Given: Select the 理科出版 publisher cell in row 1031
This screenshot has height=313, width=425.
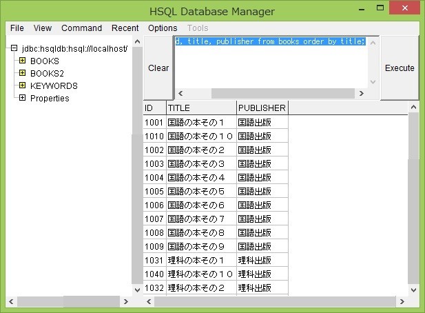Looking at the screenshot, I should point(262,261).
